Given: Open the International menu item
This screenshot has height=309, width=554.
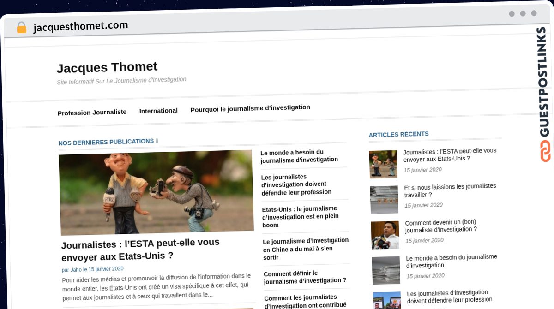Looking at the screenshot, I should (x=158, y=111).
